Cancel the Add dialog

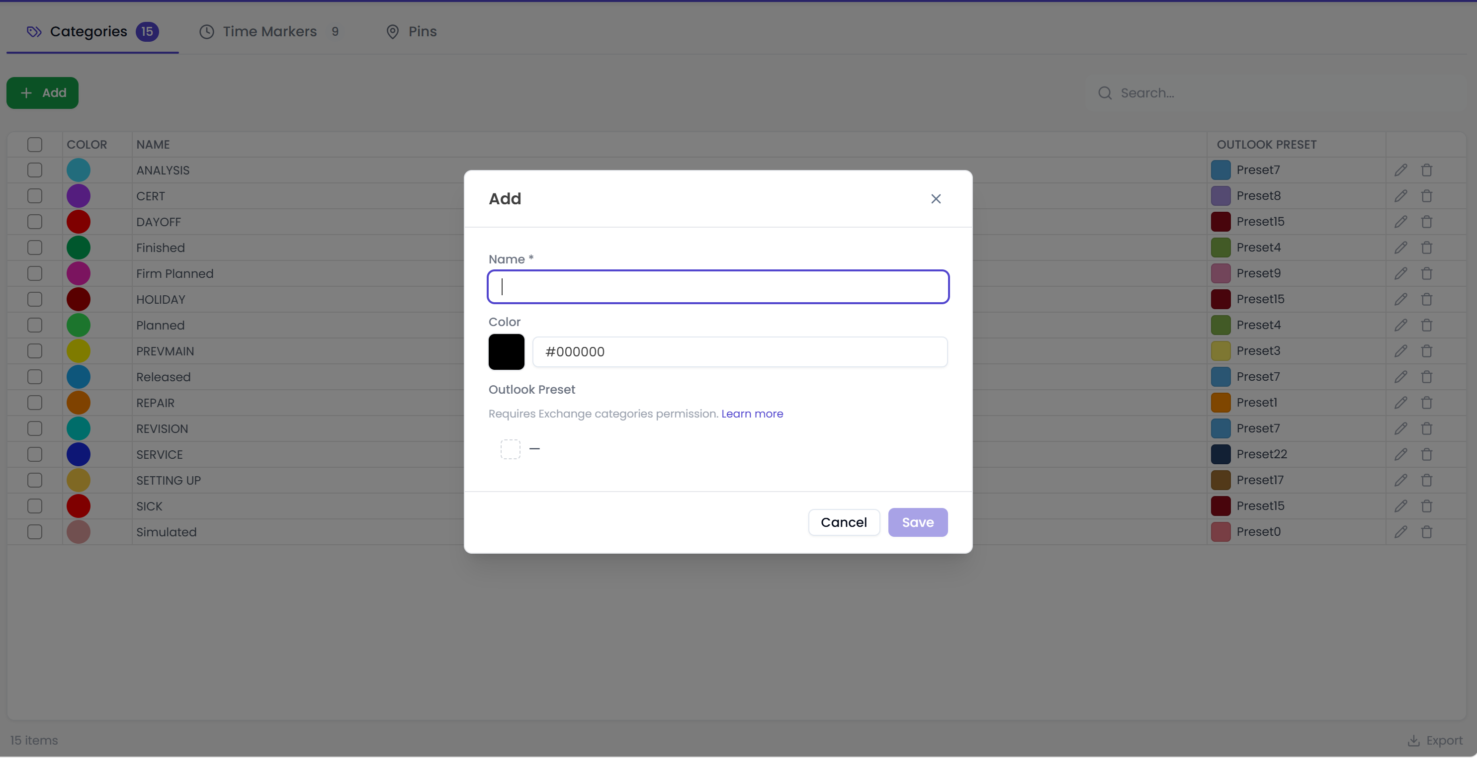[844, 522]
